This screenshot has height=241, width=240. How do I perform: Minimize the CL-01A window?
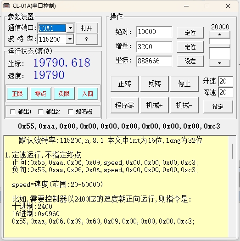[186, 6]
